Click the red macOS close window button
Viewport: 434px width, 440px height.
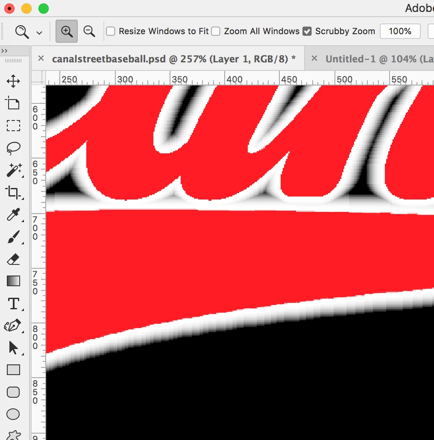coord(9,9)
